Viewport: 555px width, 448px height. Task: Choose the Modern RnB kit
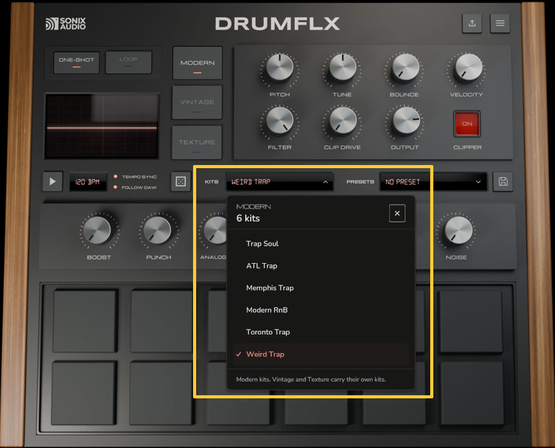click(x=321, y=310)
